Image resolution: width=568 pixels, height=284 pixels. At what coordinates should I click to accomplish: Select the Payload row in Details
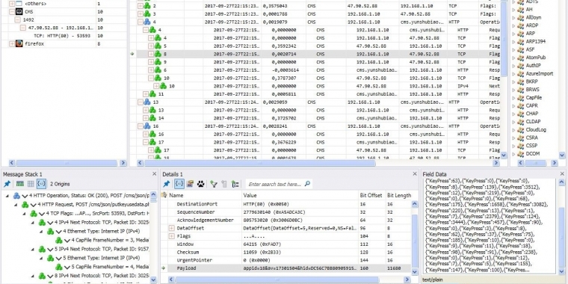point(286,268)
